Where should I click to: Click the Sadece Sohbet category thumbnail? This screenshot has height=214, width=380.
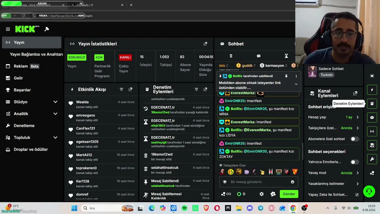coord(312,72)
